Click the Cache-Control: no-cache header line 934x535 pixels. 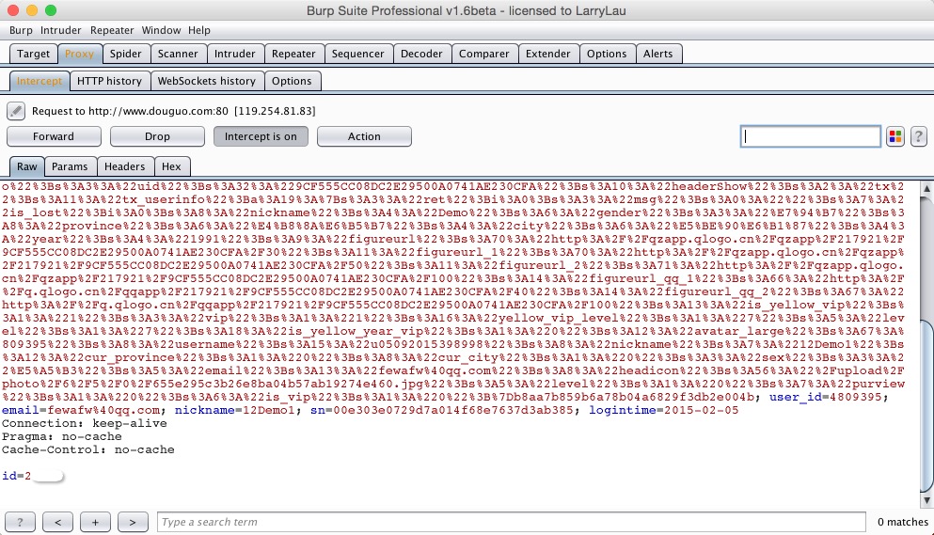tap(88, 449)
